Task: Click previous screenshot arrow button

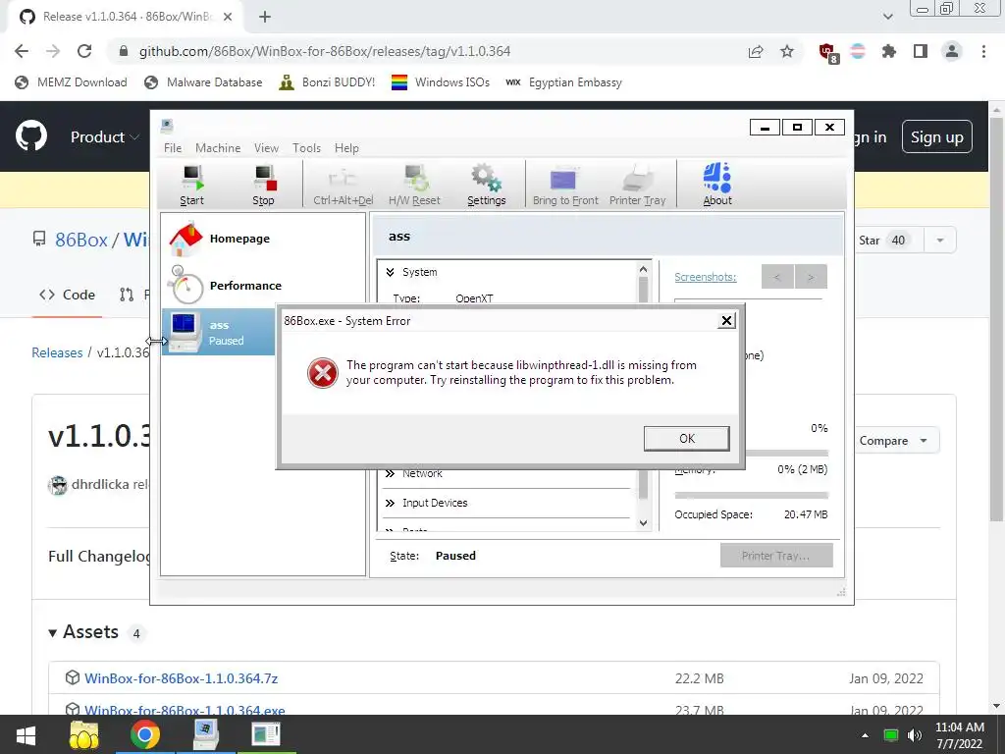Action: (x=777, y=277)
